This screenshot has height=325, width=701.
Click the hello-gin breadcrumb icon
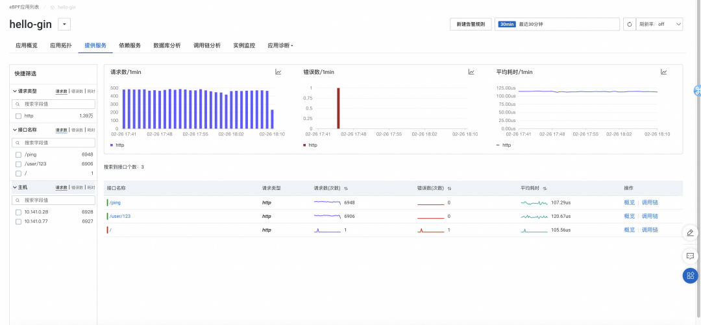click(x=53, y=7)
